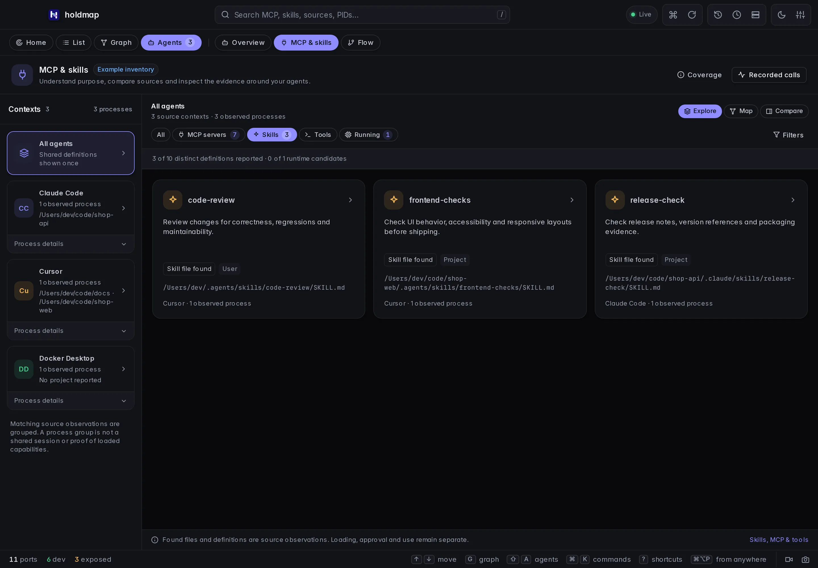The width and height of the screenshot is (818, 568).
Task: Click the star icon on frontend-checks card
Action: (x=394, y=200)
